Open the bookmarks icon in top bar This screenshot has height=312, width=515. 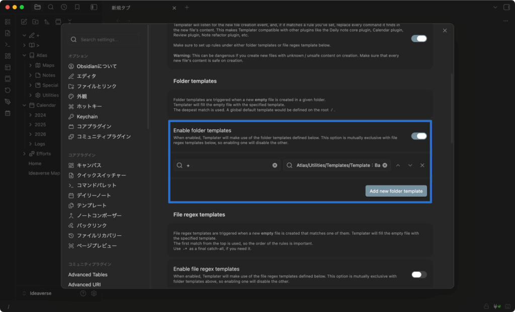coord(77,8)
